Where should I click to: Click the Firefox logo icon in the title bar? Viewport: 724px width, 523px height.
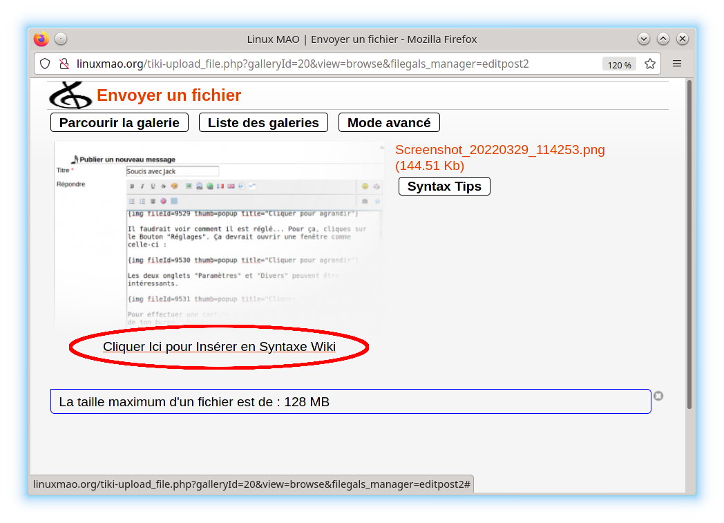41,39
